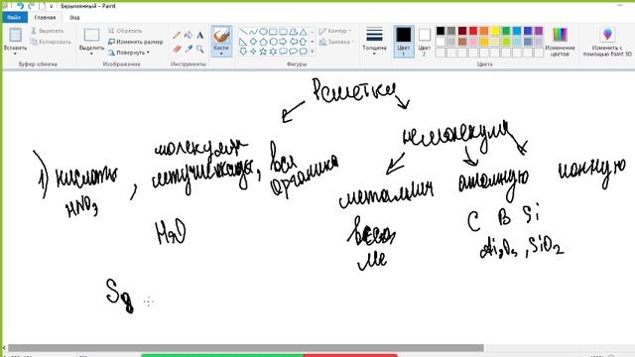Image resolution: width=635 pixels, height=357 pixels.
Task: Choose the Six-point star shape
Action: point(274,52)
